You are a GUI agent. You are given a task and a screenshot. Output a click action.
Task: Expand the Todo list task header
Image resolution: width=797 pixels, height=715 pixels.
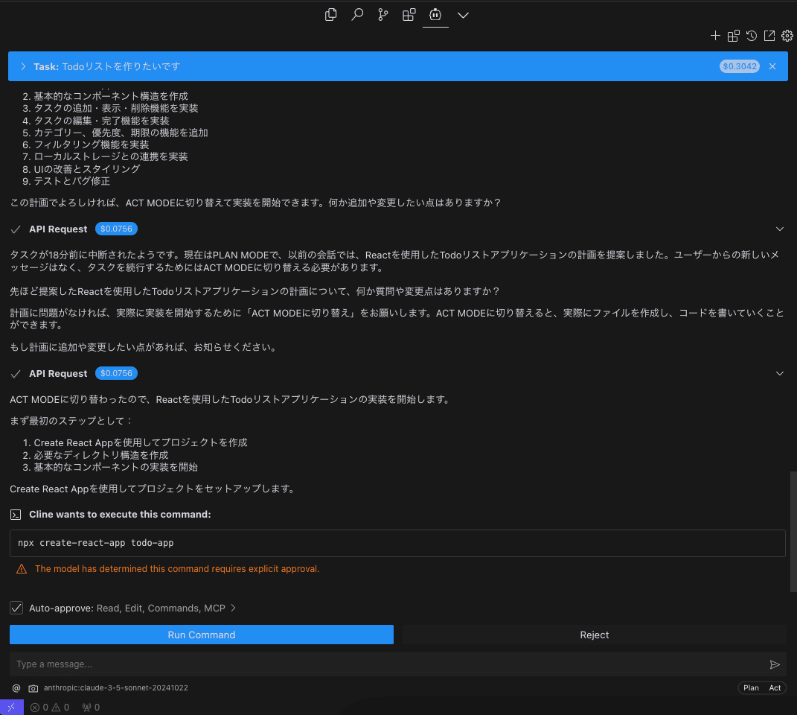pyautogui.click(x=22, y=66)
